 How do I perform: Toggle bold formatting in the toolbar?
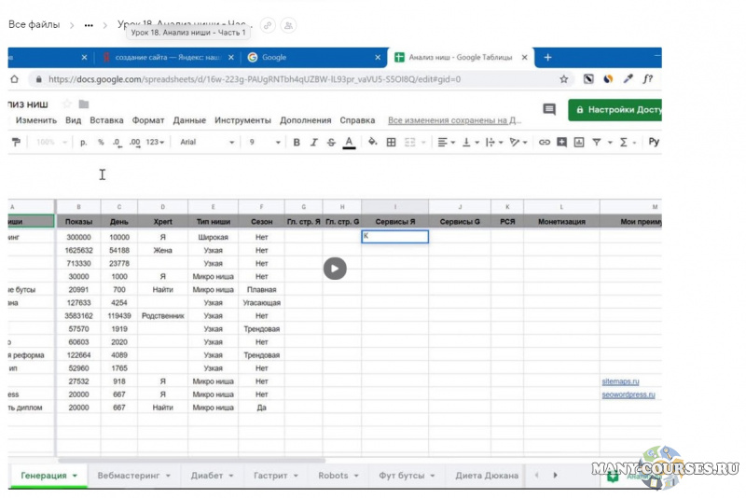(297, 143)
